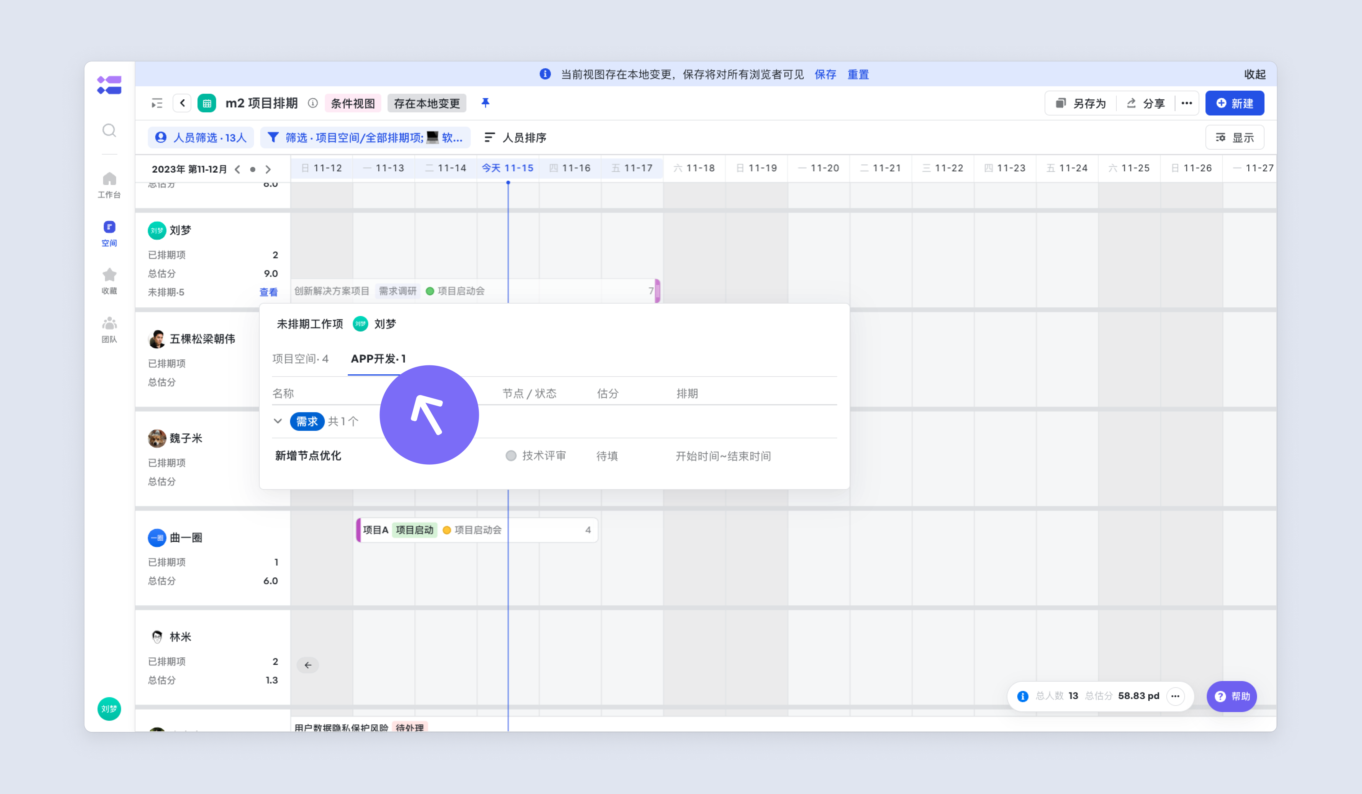Click 存在本地变更 tag
The width and height of the screenshot is (1362, 794).
[427, 103]
